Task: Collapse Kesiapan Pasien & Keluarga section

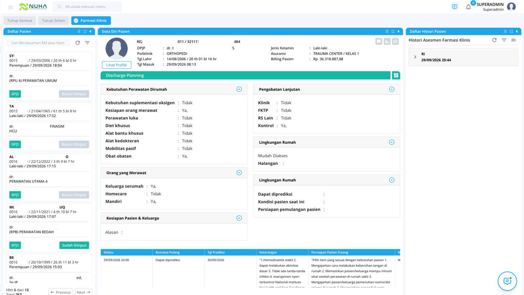Action: pyautogui.click(x=239, y=218)
